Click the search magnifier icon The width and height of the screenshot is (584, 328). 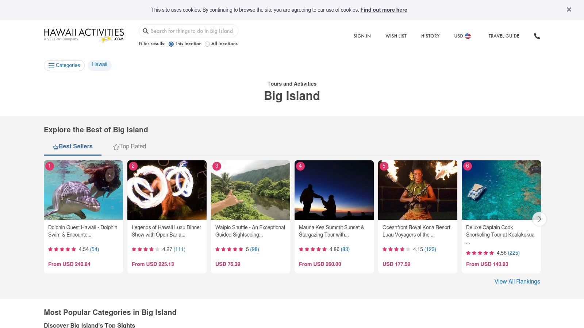[146, 31]
